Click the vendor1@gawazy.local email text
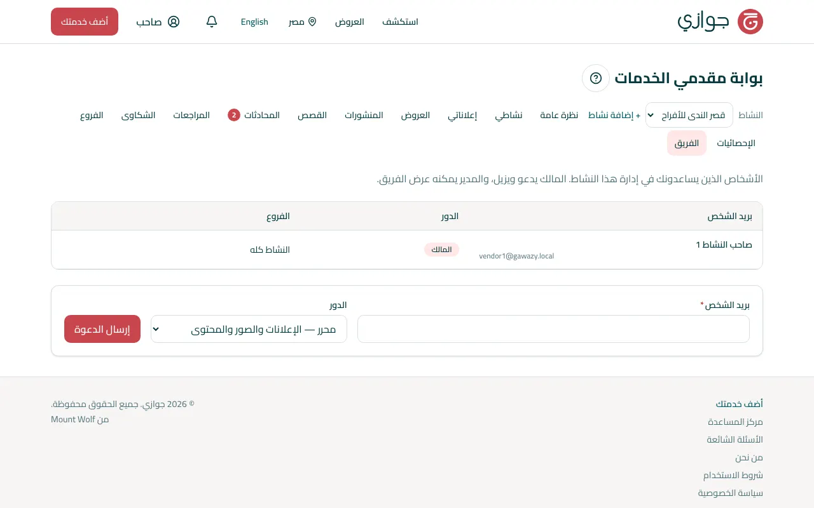The image size is (814, 508). 516,256
